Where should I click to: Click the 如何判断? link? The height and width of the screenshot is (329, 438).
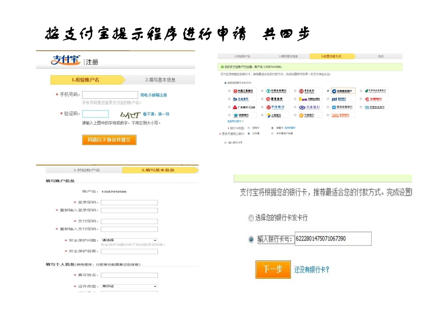pyautogui.click(x=290, y=128)
